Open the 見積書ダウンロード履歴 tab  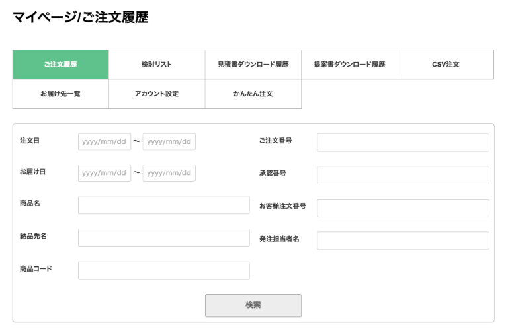(x=253, y=65)
